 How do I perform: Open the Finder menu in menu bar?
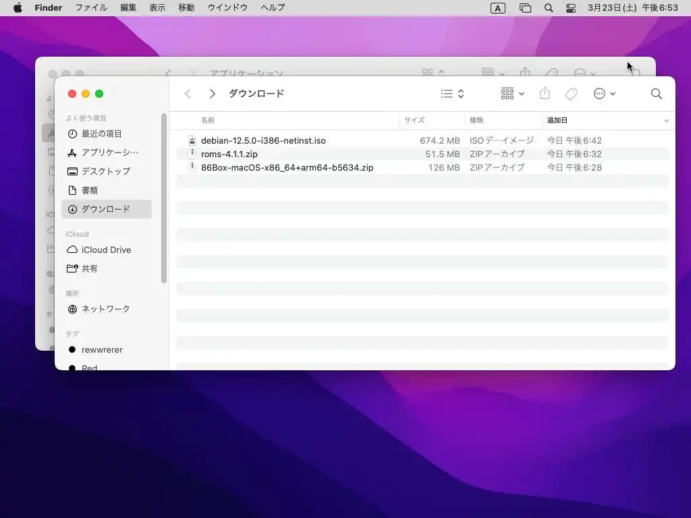pyautogui.click(x=49, y=8)
